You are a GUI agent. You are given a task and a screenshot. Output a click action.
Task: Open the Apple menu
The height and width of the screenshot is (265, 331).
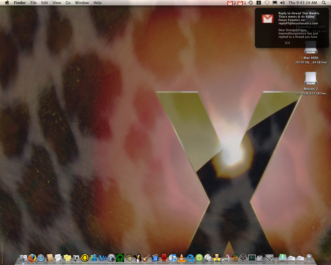[x=7, y=3]
